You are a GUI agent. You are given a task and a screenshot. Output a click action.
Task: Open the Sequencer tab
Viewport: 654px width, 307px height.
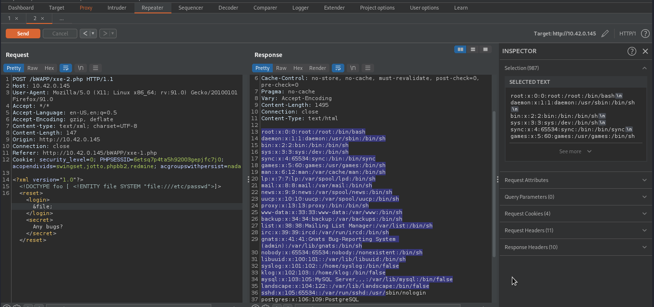[191, 8]
